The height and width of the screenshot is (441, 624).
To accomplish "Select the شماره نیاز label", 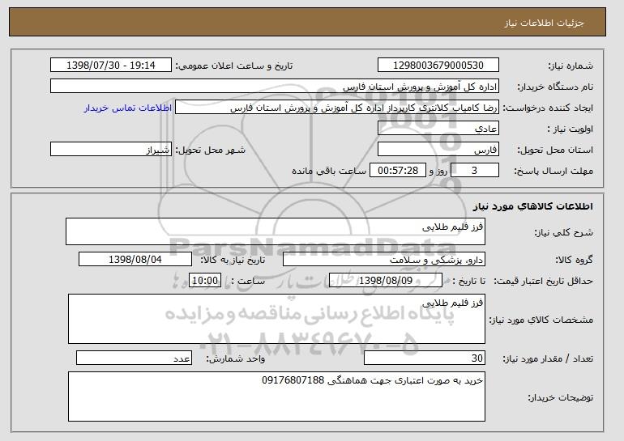I will click(571, 66).
